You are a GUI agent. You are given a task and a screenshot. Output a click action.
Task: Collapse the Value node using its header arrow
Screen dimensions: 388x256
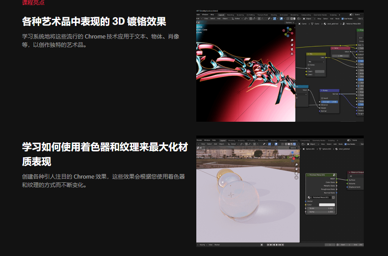click(x=333, y=48)
